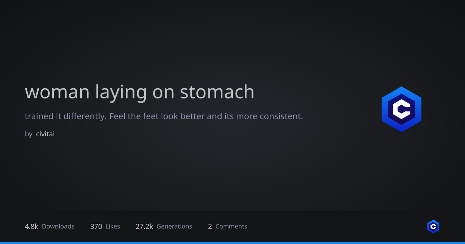Click the 4.8k downloads count

click(31, 226)
